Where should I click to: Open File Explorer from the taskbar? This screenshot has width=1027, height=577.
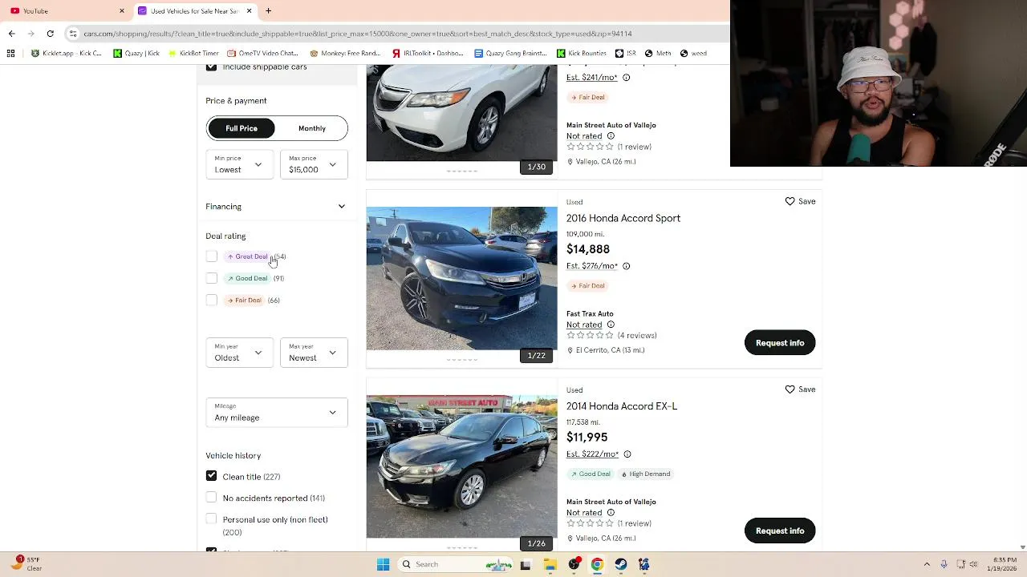pyautogui.click(x=550, y=564)
